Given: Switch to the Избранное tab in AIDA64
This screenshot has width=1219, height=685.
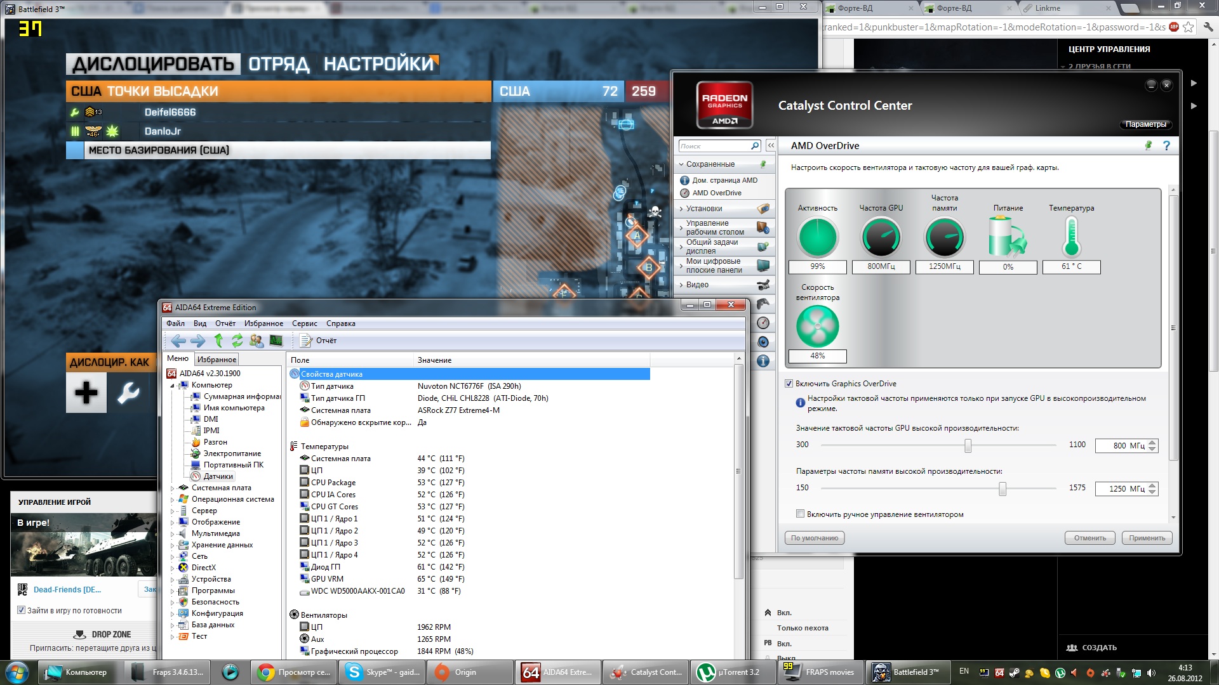Looking at the screenshot, I should pos(216,360).
